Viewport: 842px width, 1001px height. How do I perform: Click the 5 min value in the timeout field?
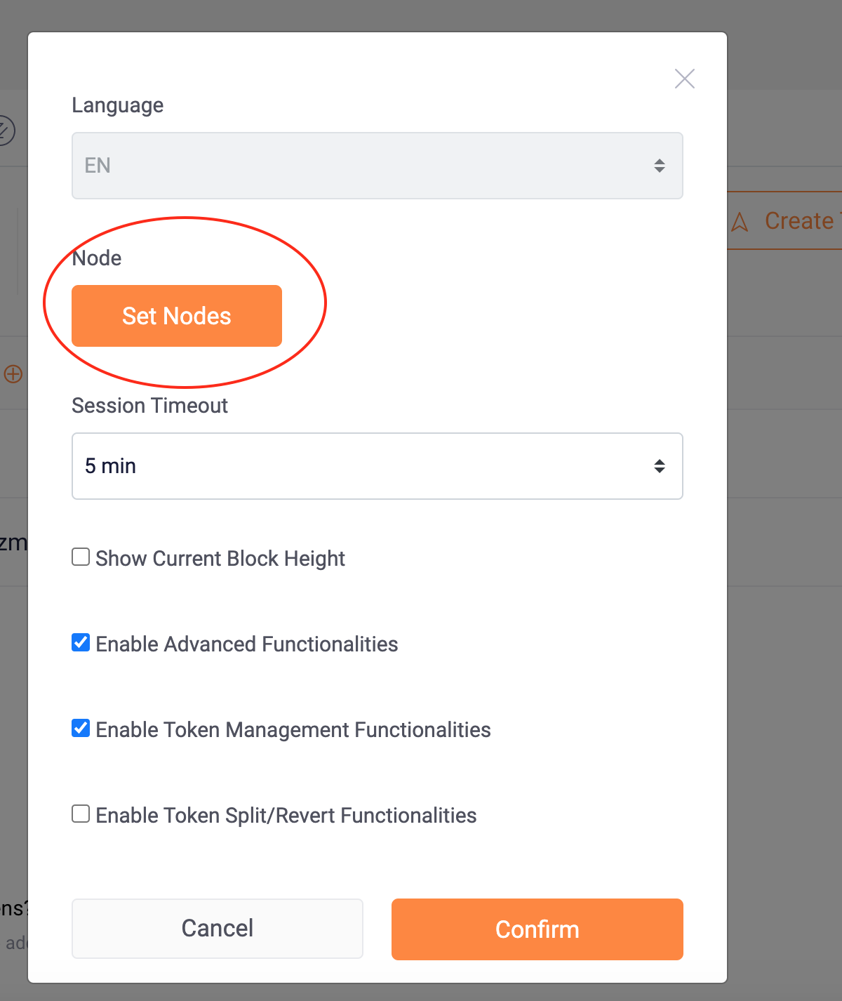tap(110, 466)
